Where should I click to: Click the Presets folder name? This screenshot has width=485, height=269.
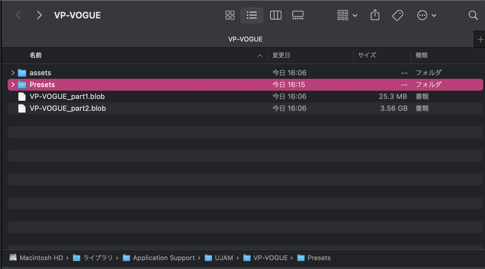(x=42, y=84)
